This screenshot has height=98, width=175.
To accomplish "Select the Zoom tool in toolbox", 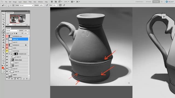I will (x=3, y=63).
